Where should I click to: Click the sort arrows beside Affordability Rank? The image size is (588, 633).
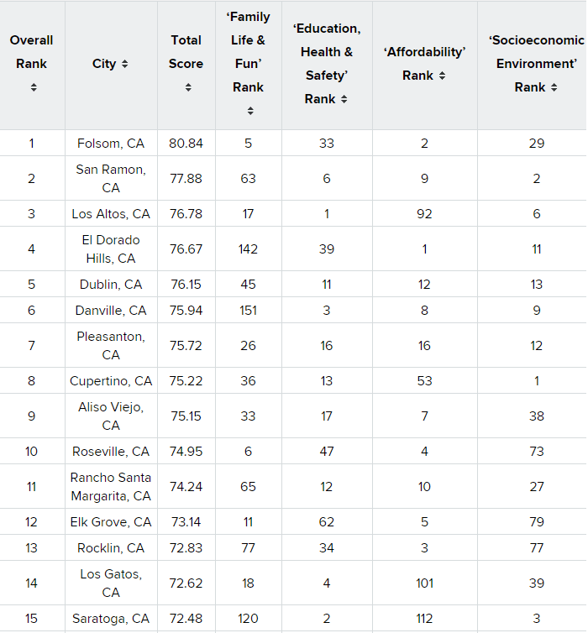click(442, 76)
